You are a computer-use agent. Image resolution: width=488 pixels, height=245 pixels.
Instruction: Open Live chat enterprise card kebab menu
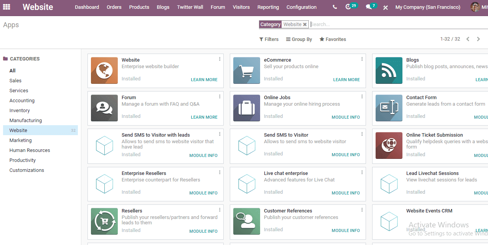(x=362, y=172)
